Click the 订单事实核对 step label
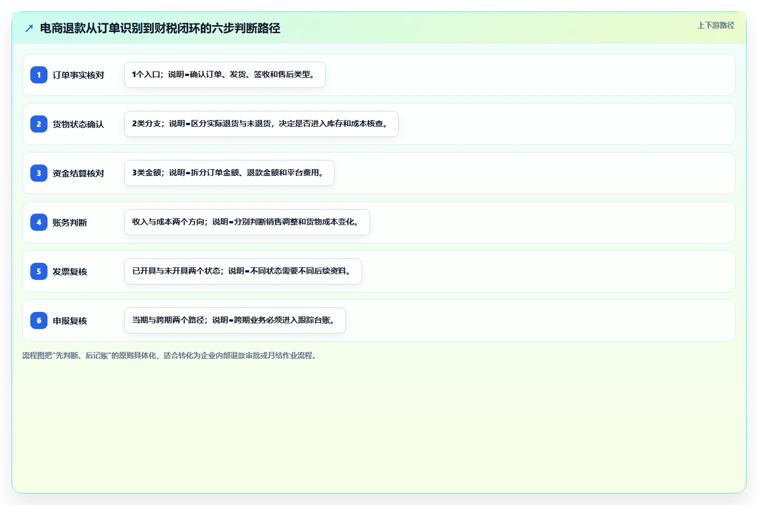758x505 pixels. click(x=78, y=75)
